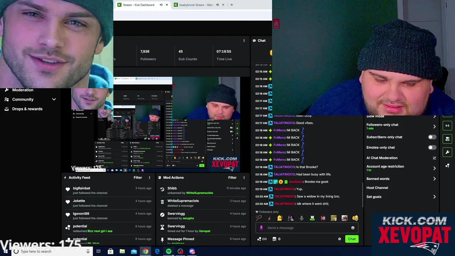Image resolution: width=455 pixels, height=256 pixels.
Task: Click the Followers count 7,938
Action: point(145,52)
